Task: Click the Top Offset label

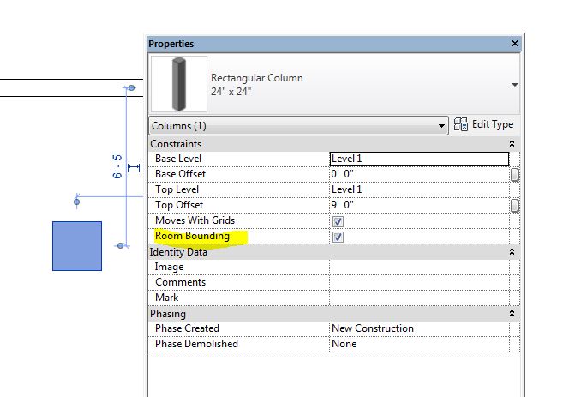Action: [179, 205]
